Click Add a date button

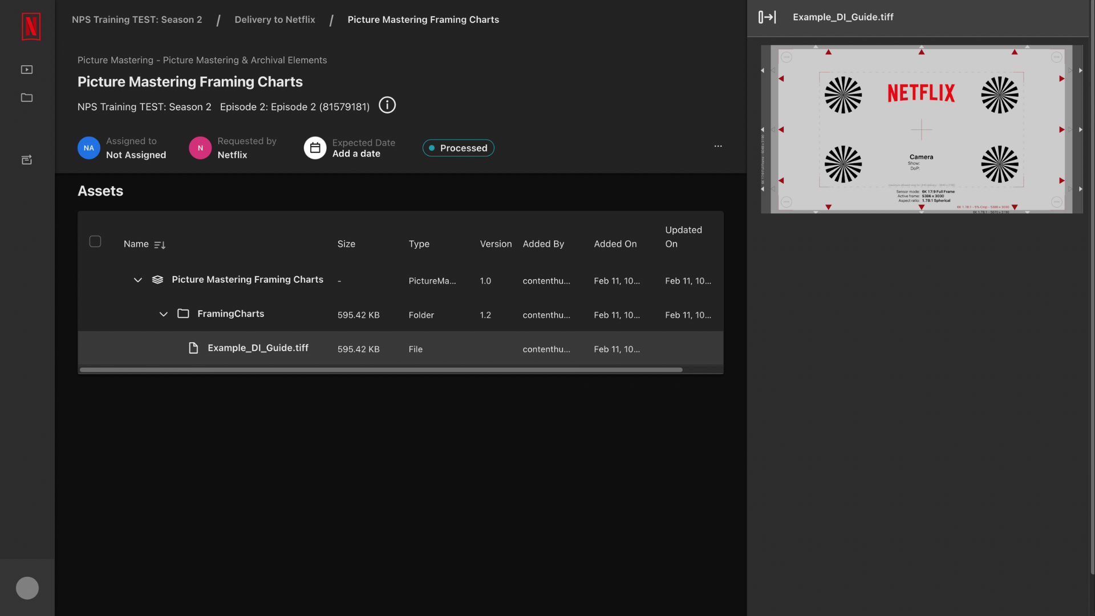coord(356,153)
